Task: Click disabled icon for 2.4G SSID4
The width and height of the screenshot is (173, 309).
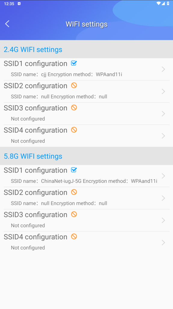Action: click(74, 130)
